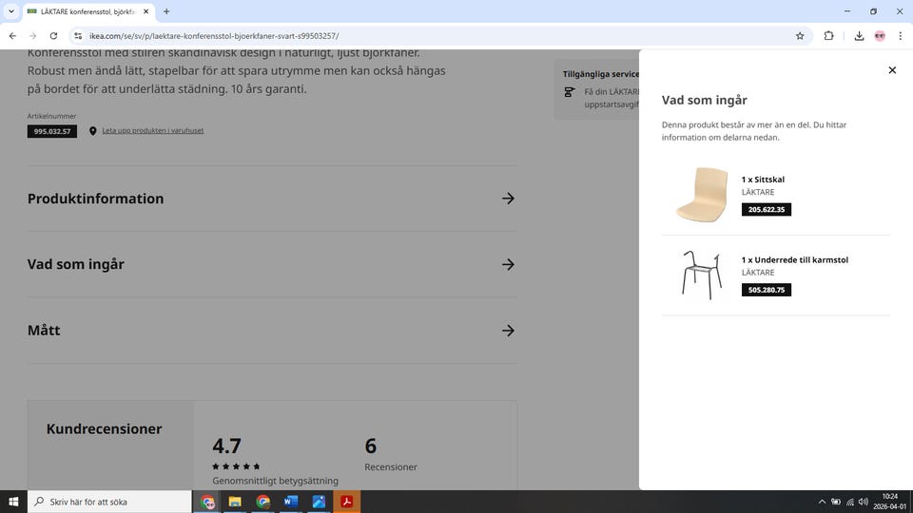Click the 6 Recensioner count

(391, 454)
